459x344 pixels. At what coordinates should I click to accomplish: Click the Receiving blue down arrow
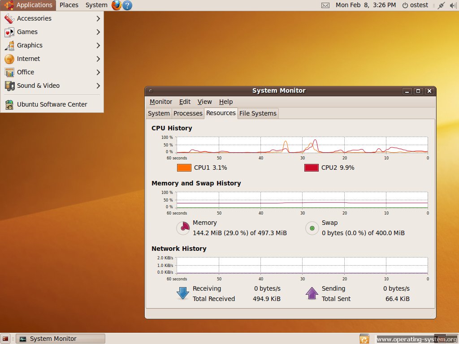tap(183, 293)
